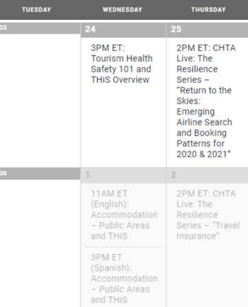This screenshot has width=248, height=307.
Task: Open the Return to the Skies event
Action: 206,101
